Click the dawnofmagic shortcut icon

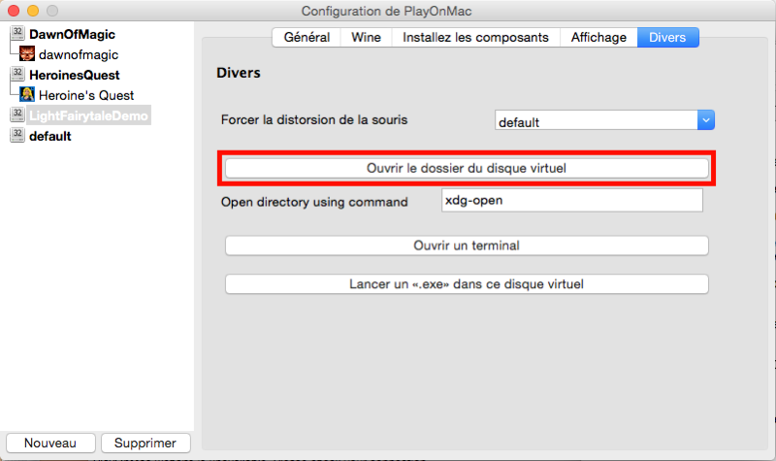click(27, 53)
